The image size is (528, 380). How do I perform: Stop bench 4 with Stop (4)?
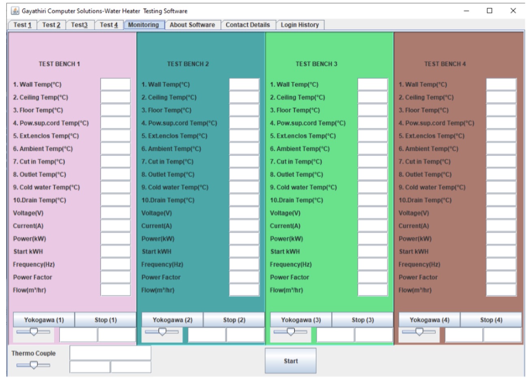pos(491,320)
